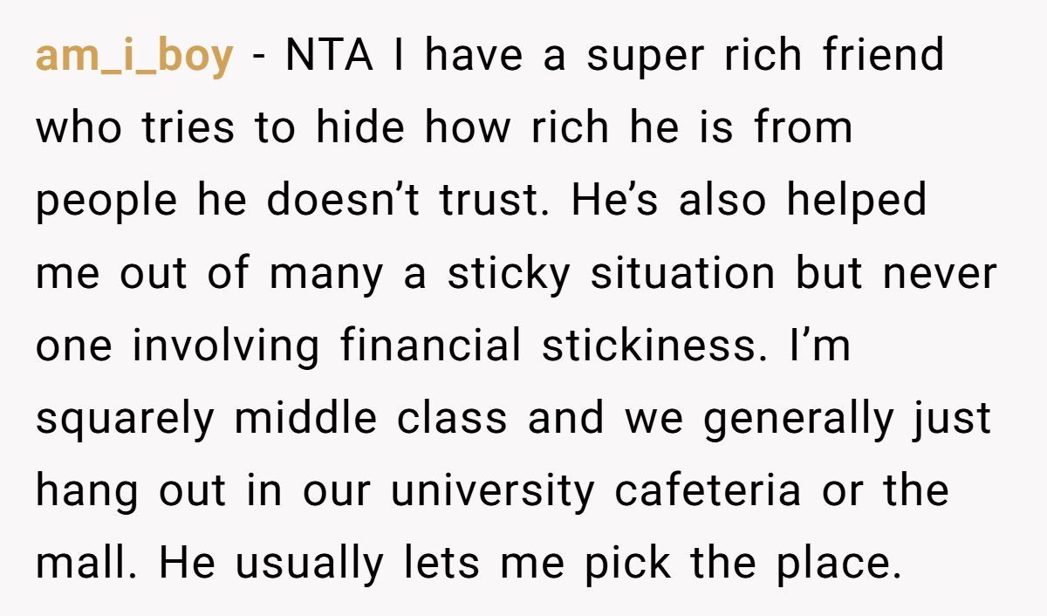Click the word "helped"
The height and width of the screenshot is (616, 1047).
tap(855, 201)
